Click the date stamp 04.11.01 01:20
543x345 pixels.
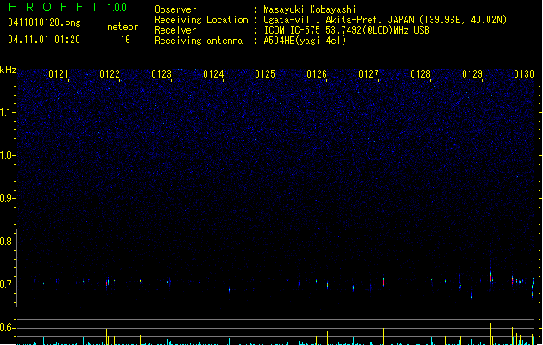(x=44, y=40)
